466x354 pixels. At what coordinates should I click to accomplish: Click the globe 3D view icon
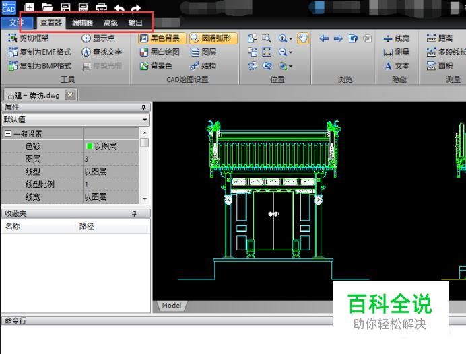pyautogui.click(x=283, y=66)
